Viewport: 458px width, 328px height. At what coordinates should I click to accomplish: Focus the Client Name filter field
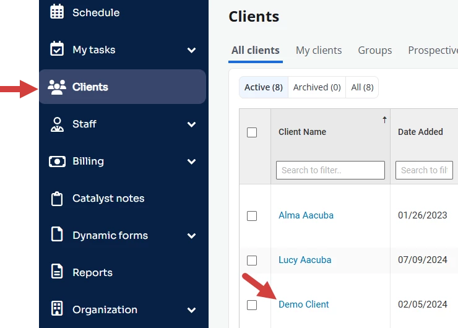(x=331, y=170)
